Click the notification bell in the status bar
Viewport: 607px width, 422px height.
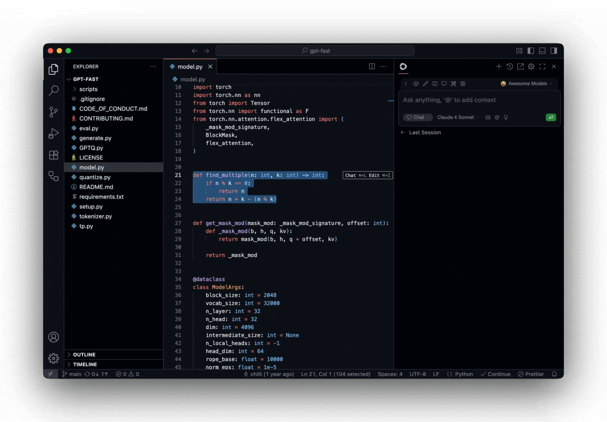tap(554, 374)
